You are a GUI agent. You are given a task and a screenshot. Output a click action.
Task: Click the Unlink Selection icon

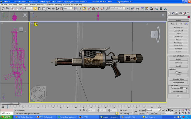(x=17, y=8)
